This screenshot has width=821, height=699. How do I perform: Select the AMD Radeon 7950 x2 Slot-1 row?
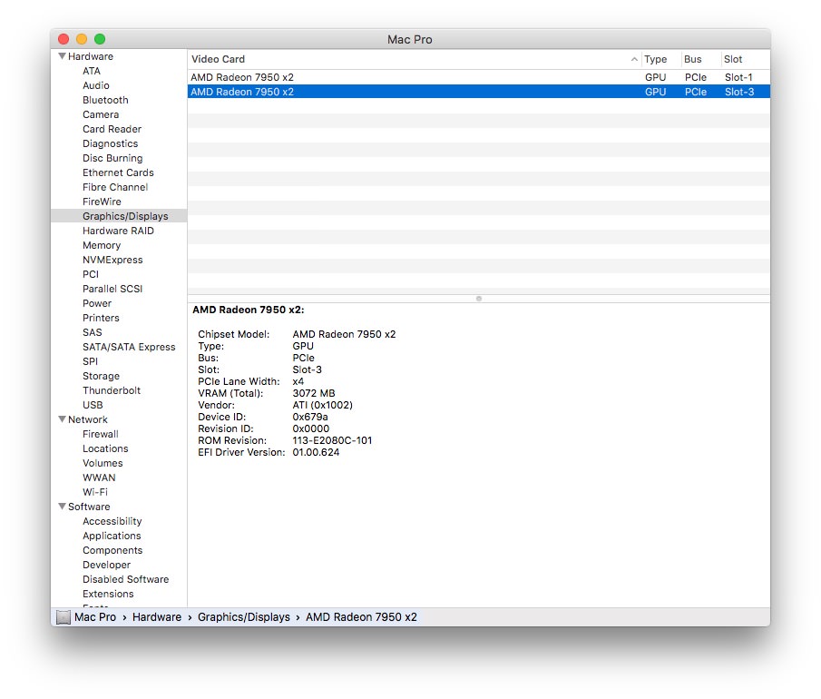point(479,77)
